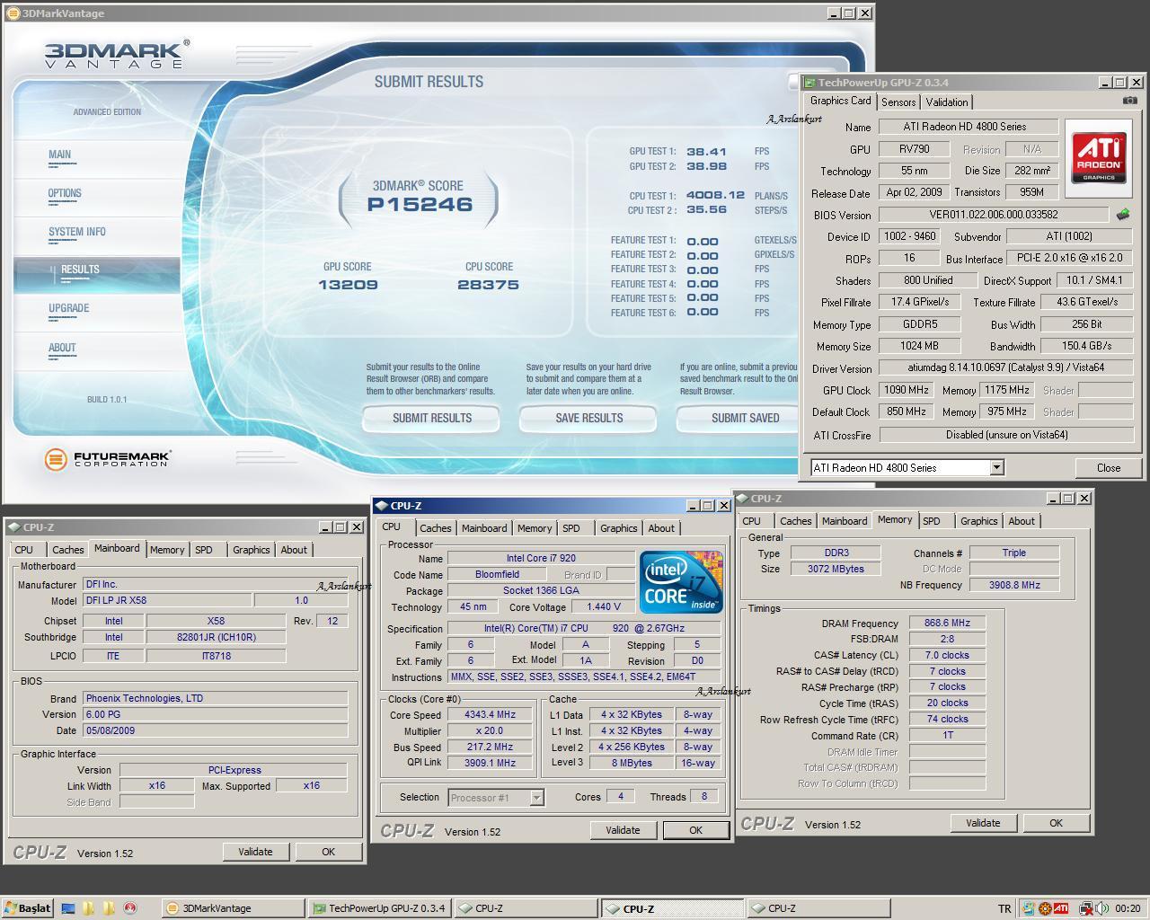
Task: Open the Processor #1 selection dropdown
Action: (x=535, y=797)
